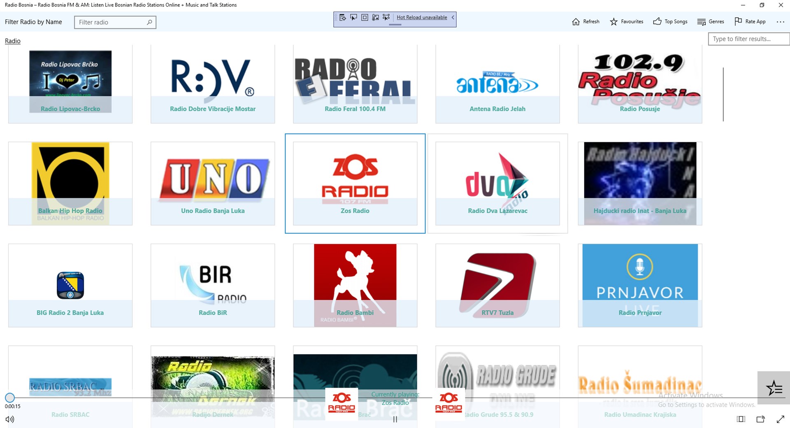The image size is (790, 428).
Task: Select the Zos Radio station tile
Action: pyautogui.click(x=355, y=184)
